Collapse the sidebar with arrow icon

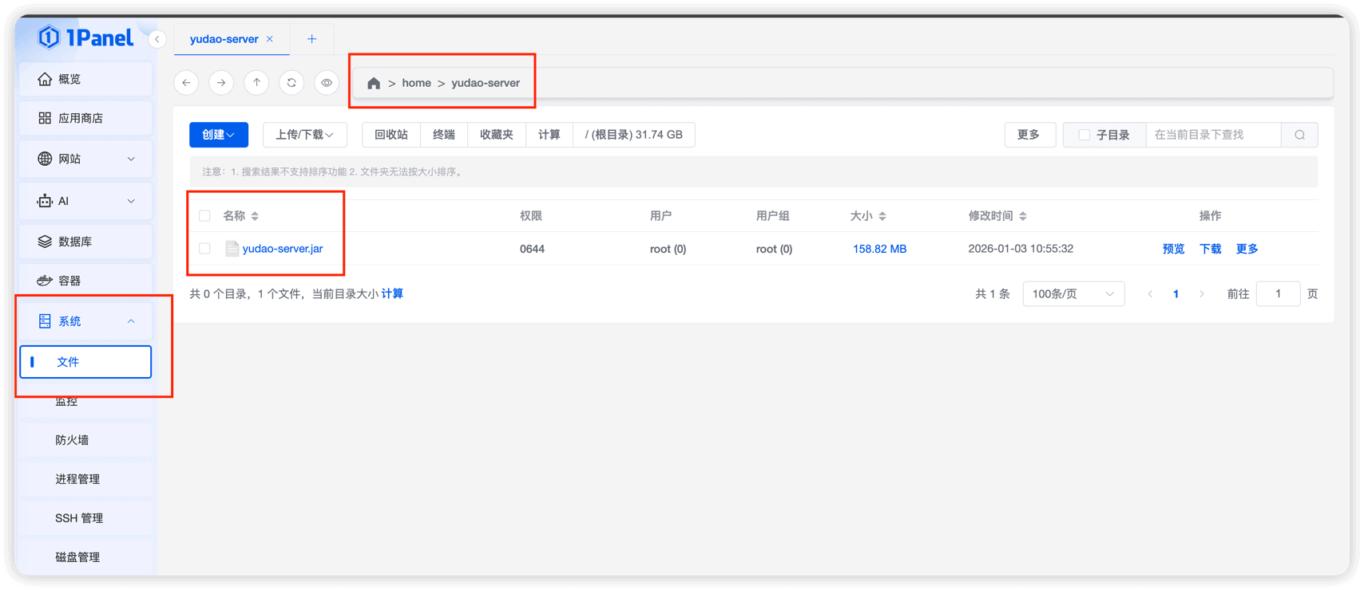[157, 39]
